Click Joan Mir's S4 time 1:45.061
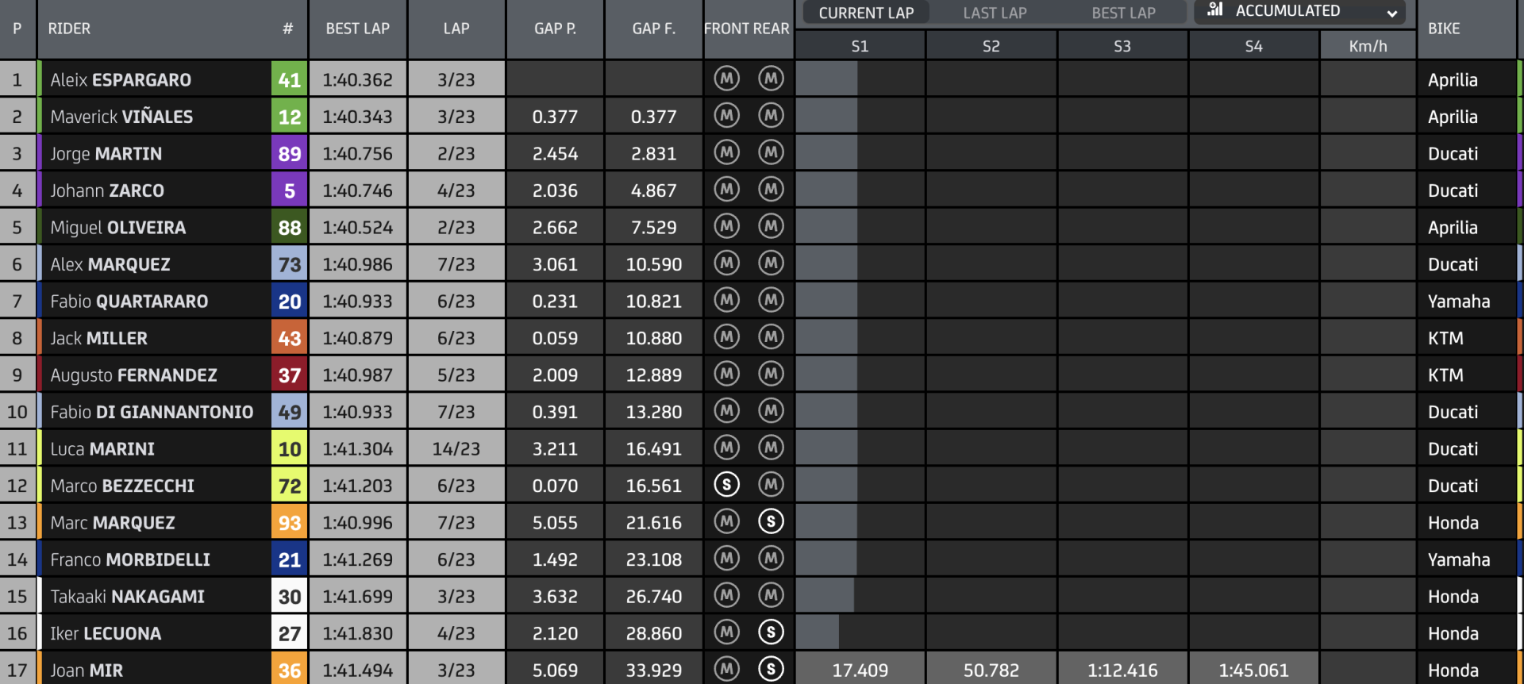This screenshot has height=684, width=1524. click(x=1253, y=670)
